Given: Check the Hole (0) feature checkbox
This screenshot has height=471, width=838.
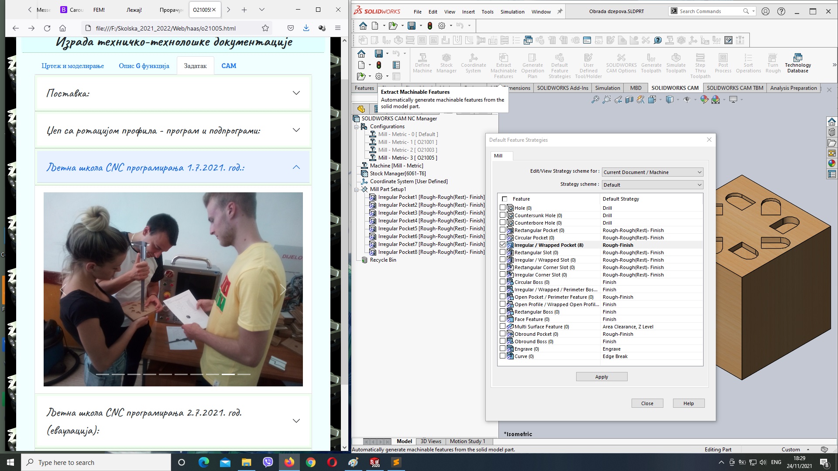Looking at the screenshot, I should click(502, 208).
